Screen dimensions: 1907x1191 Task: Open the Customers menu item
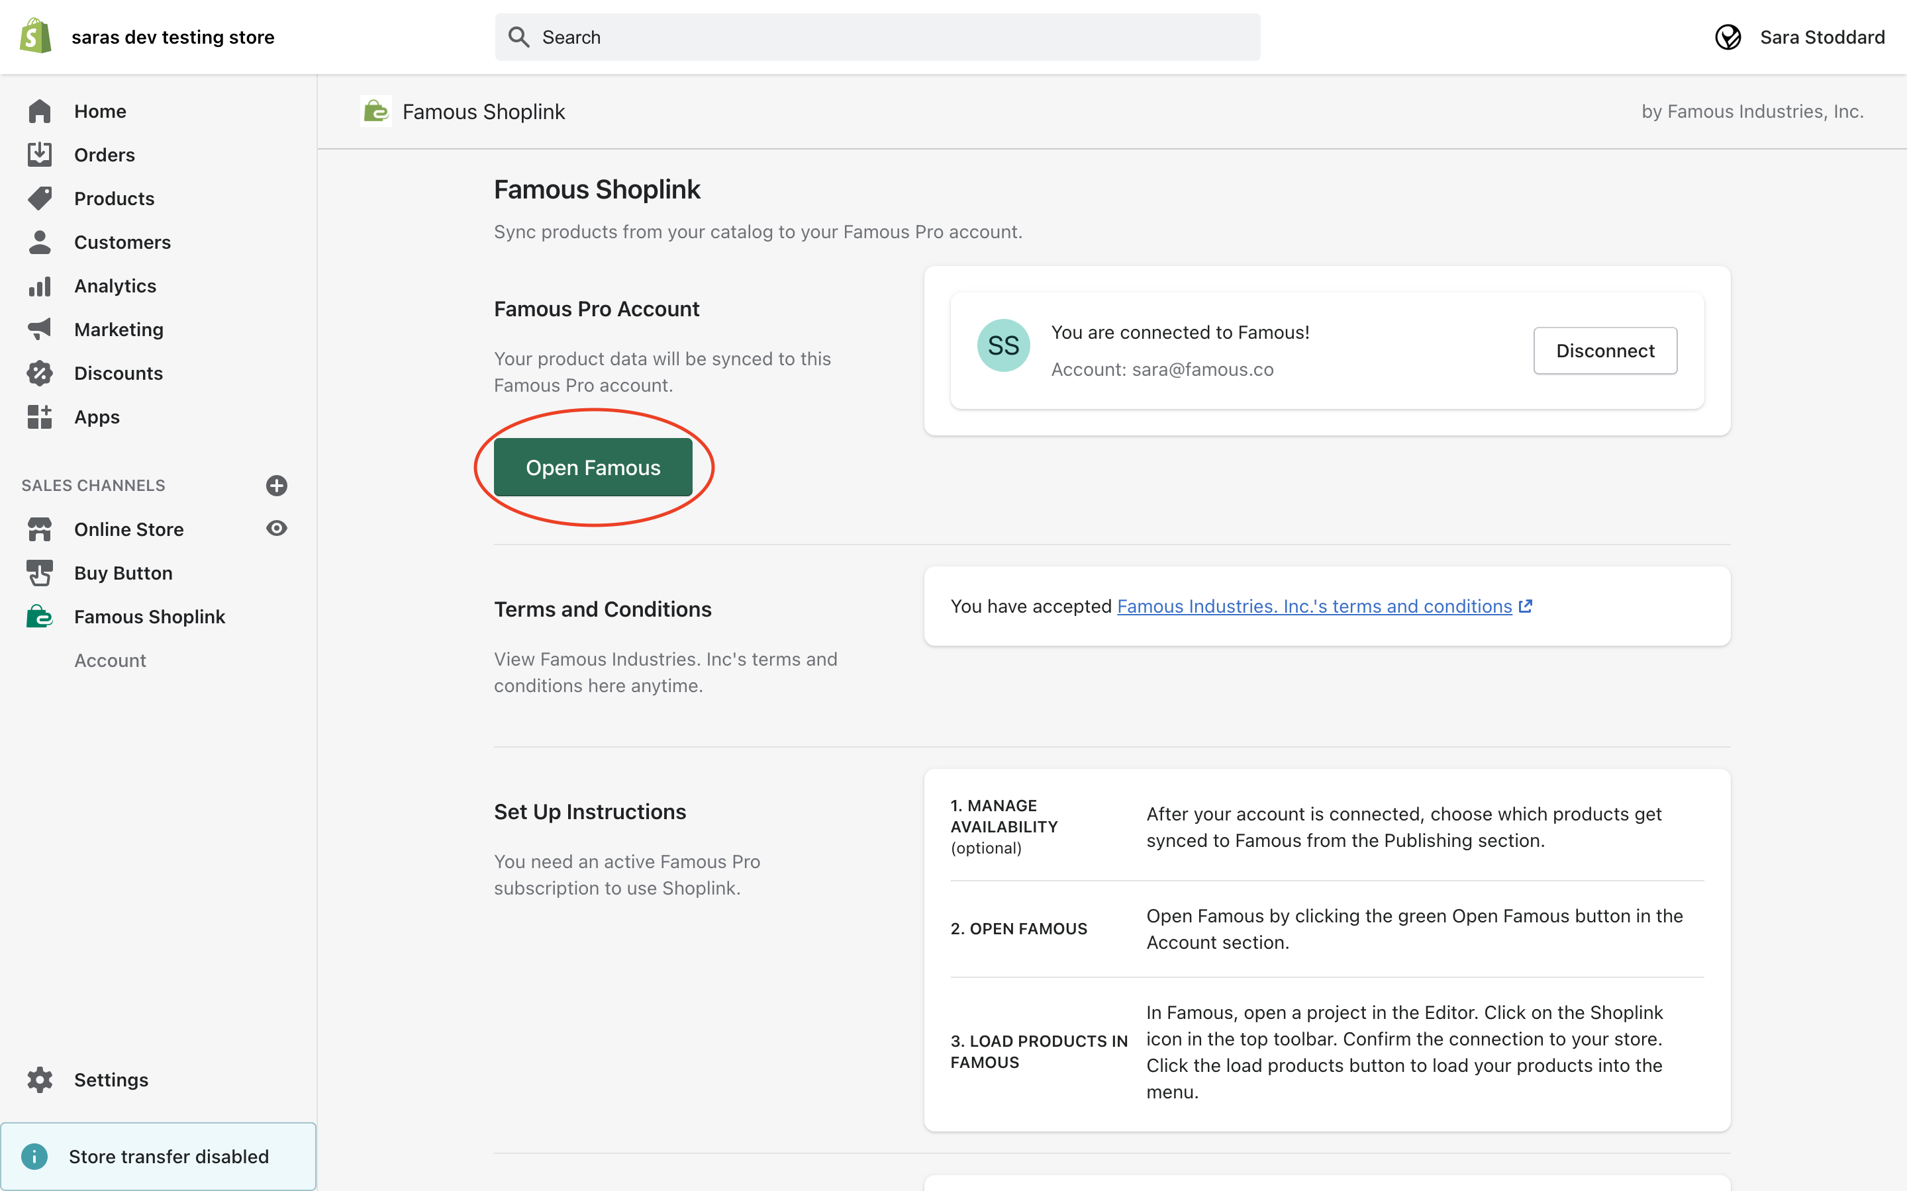[122, 242]
